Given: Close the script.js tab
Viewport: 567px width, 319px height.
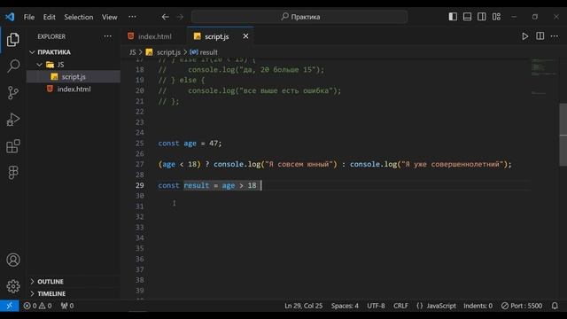Looking at the screenshot, I should click(245, 36).
